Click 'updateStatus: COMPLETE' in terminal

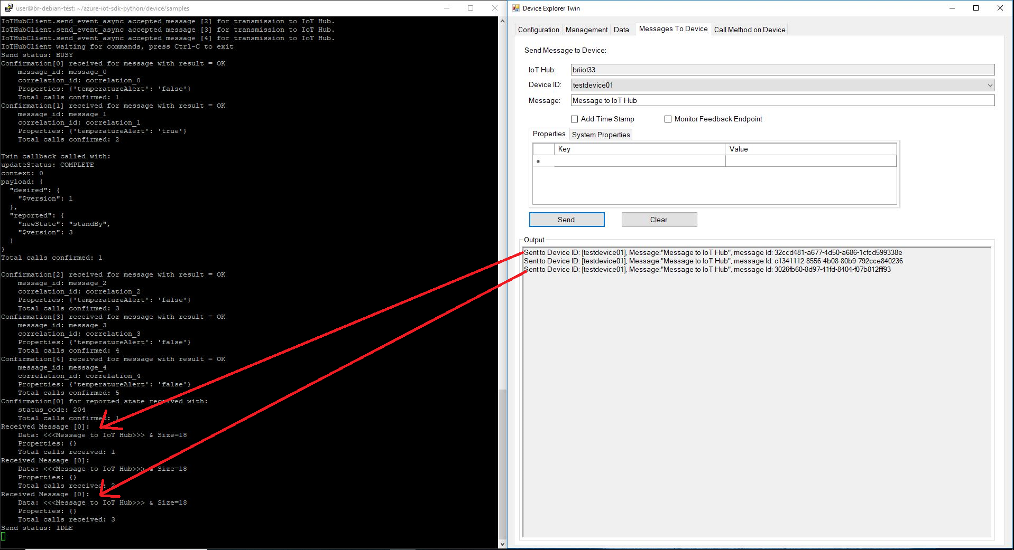click(x=47, y=165)
